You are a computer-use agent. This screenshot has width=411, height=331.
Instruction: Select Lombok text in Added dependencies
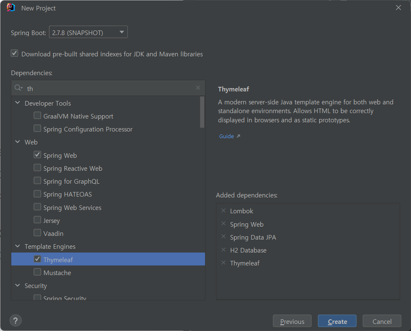coord(241,211)
